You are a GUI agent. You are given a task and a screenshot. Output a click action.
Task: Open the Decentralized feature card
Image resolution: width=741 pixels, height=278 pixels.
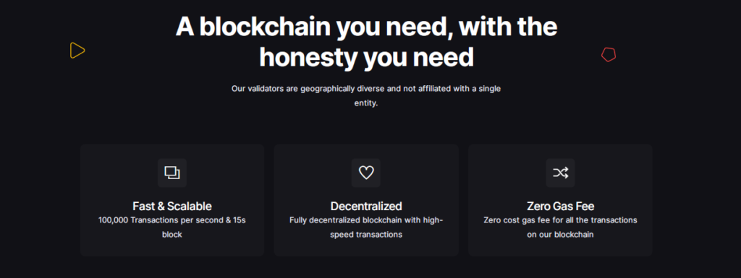coord(366,200)
